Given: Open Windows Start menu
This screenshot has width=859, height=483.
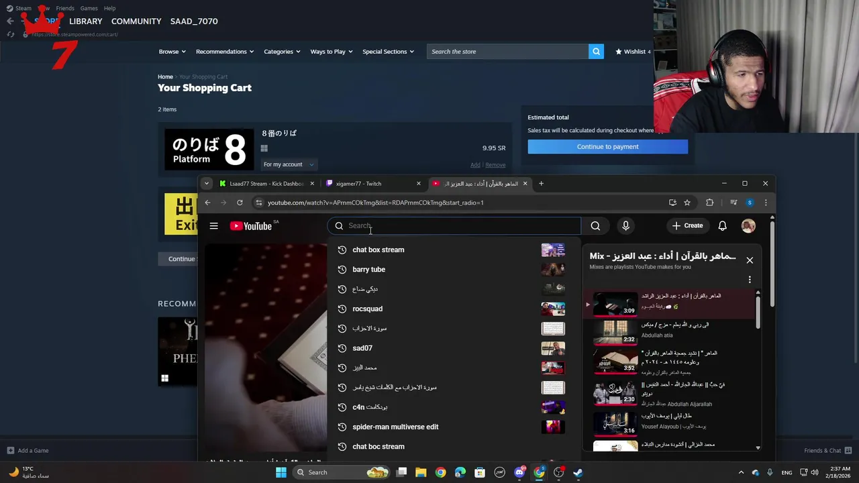Looking at the screenshot, I should pyautogui.click(x=281, y=472).
